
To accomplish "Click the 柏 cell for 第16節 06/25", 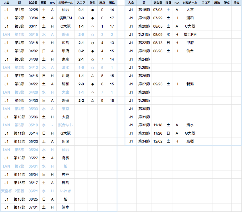I will click(x=65, y=199).
